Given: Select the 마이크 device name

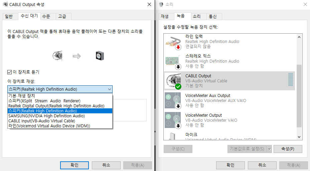Looking at the screenshot, I should (191, 135).
